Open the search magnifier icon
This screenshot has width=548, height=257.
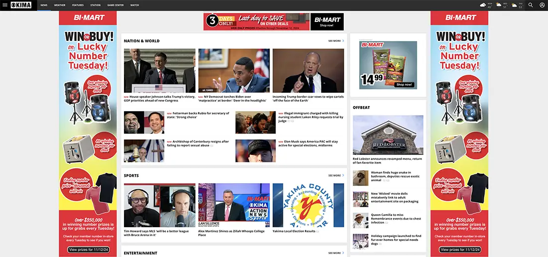[x=531, y=5]
